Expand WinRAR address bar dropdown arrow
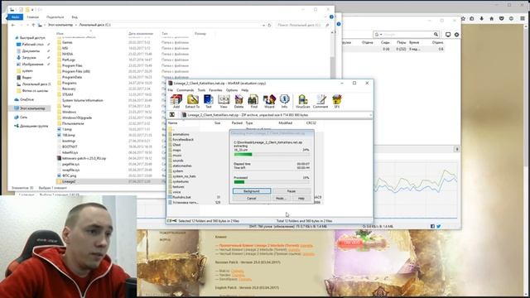The image size is (530, 298). point(370,115)
